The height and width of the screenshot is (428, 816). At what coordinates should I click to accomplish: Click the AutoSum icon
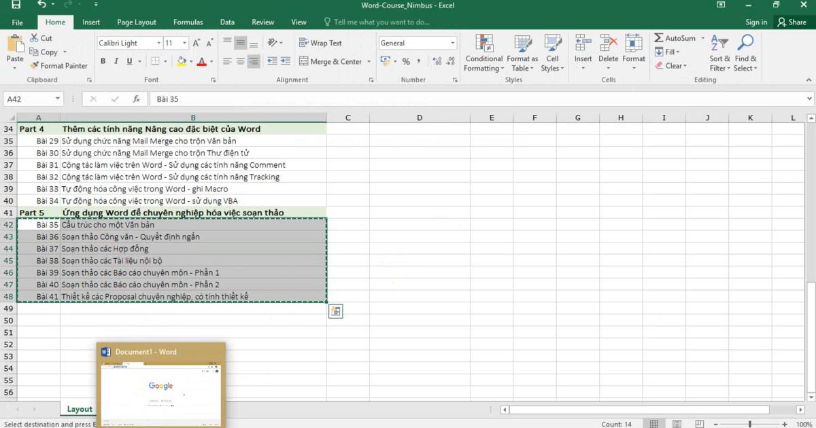click(x=658, y=38)
